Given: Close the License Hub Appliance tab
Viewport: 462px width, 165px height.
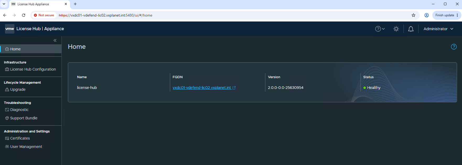Looking at the screenshot, I should pos(66,4).
